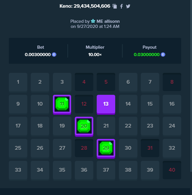
Task: Click Keno tile number 22
Action: pos(128,126)
